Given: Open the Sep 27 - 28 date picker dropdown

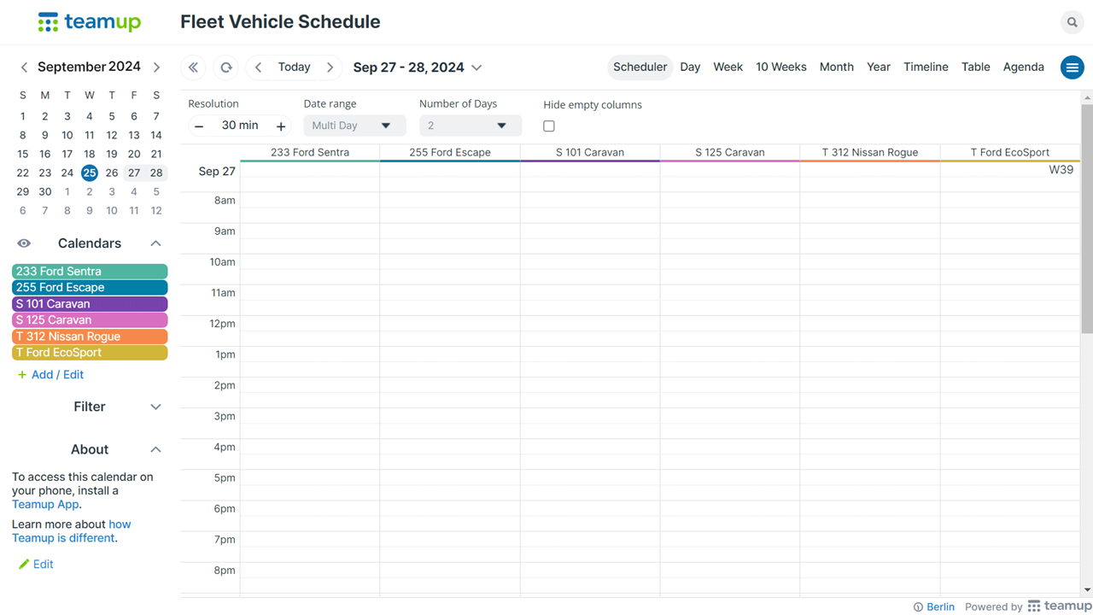Looking at the screenshot, I should coord(418,67).
